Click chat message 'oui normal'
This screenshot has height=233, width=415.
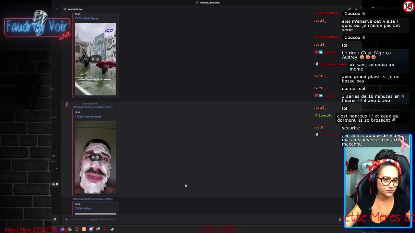tap(353, 89)
